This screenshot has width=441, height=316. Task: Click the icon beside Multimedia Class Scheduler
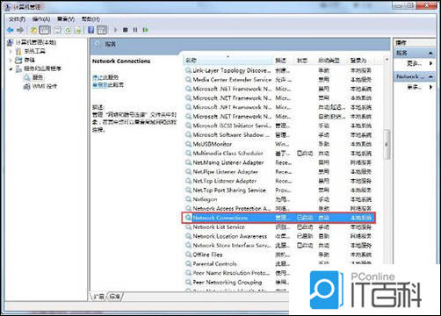click(188, 153)
